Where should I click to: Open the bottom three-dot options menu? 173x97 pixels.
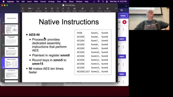click(x=123, y=82)
